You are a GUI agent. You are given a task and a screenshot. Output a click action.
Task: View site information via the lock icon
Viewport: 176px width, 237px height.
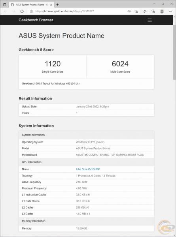coord(31,11)
